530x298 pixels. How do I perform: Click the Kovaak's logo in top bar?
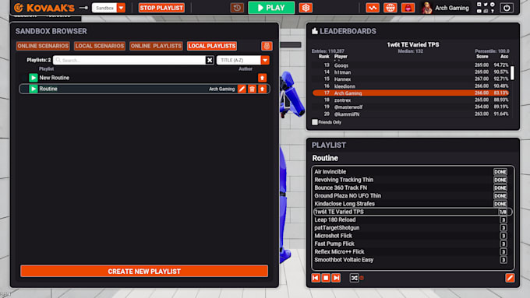pos(44,8)
